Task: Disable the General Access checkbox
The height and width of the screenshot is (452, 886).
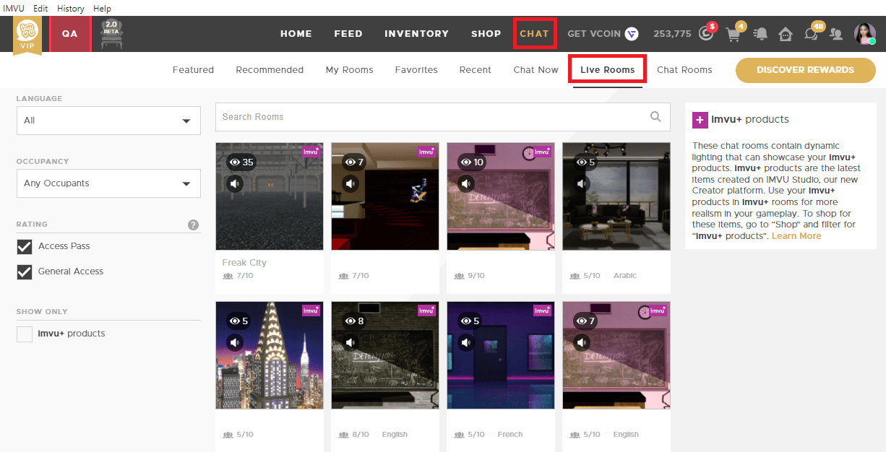Action: [24, 271]
